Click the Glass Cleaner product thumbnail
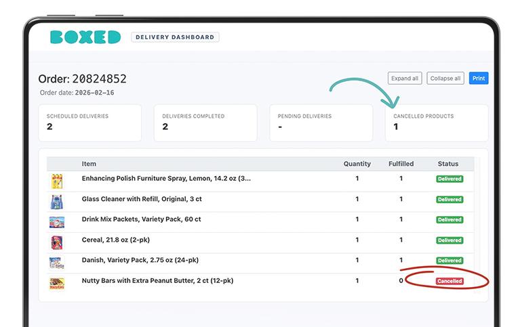Image resolution: width=518 pixels, height=327 pixels. coord(57,202)
